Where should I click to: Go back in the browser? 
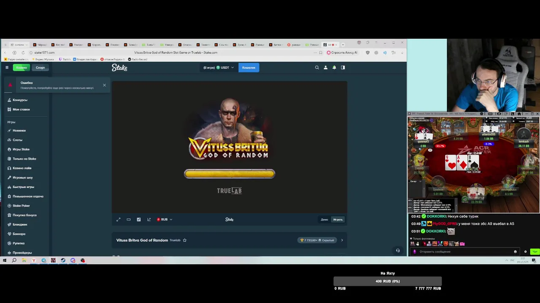[5, 53]
